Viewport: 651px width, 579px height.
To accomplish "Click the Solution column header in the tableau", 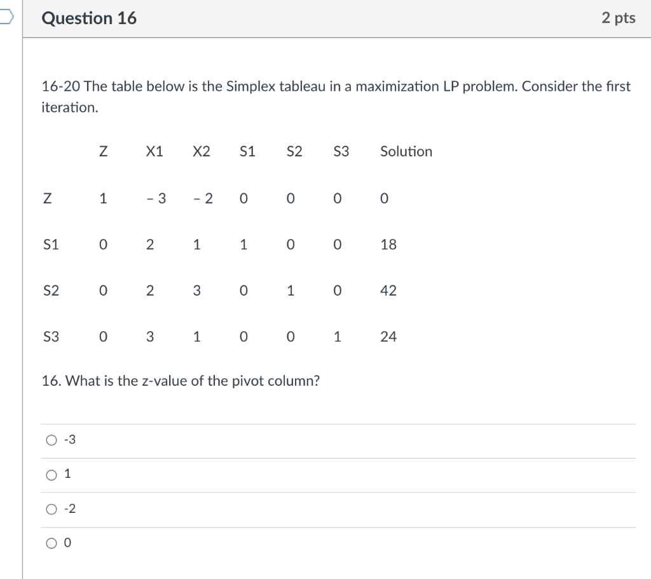I will coord(406,151).
